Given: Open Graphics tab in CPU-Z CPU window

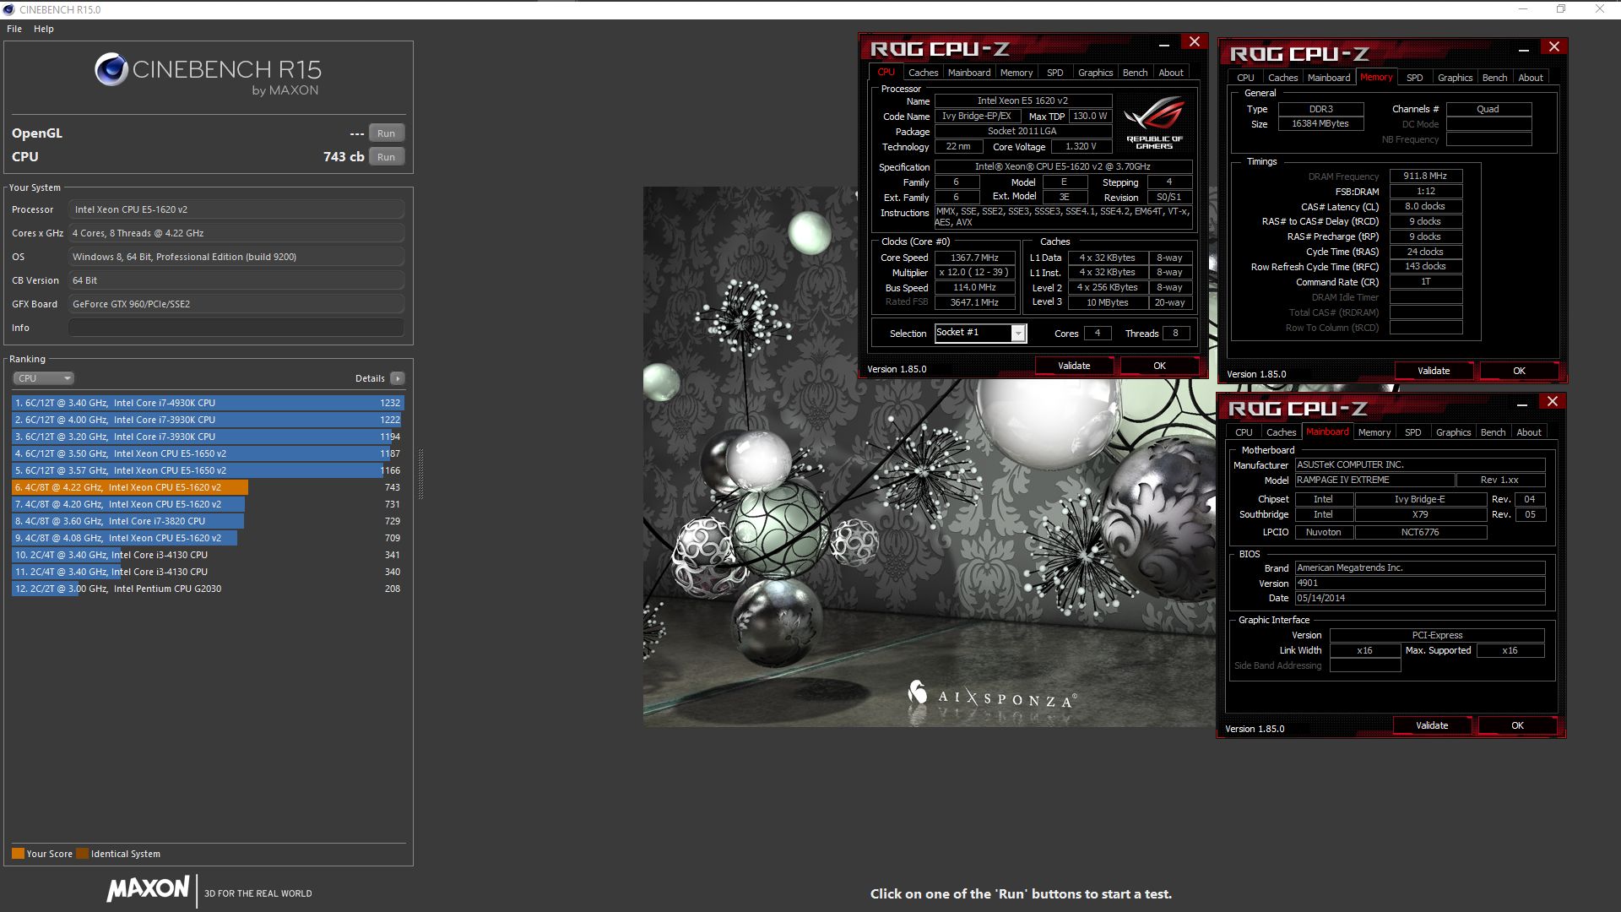Looking at the screenshot, I should pos(1095,73).
